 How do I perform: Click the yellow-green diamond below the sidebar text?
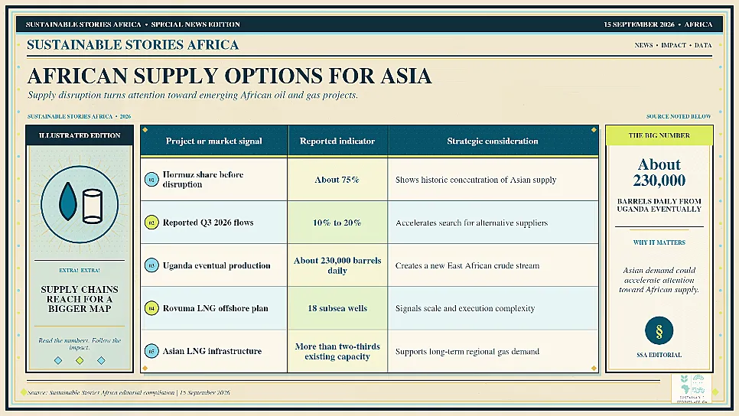click(80, 360)
